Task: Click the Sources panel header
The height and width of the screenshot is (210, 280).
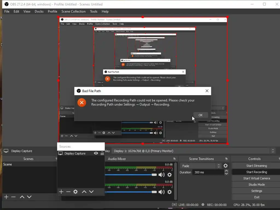Action: [x=81, y=147]
